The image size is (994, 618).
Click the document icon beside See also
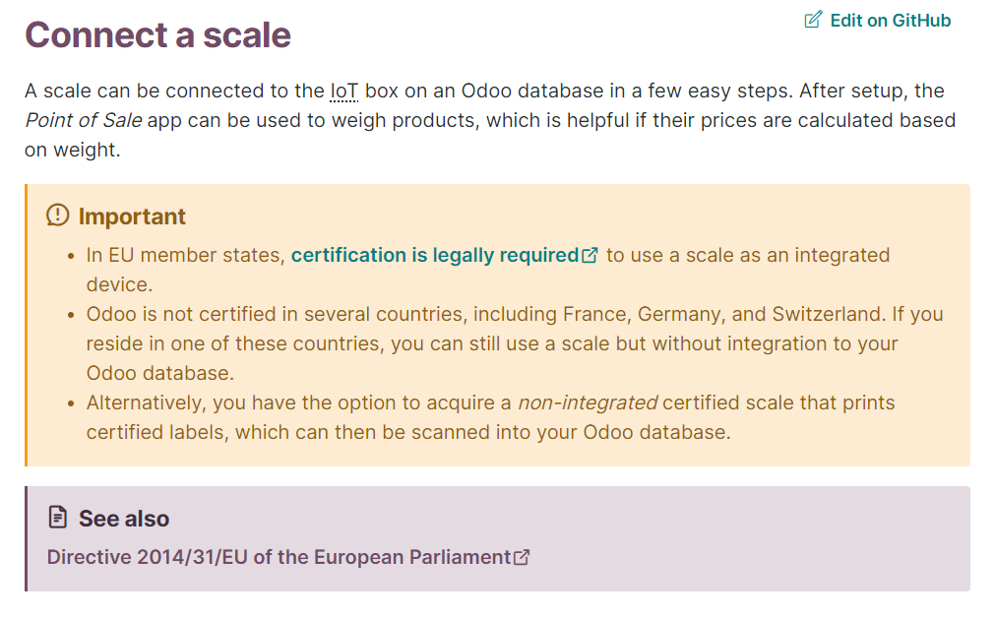[58, 518]
